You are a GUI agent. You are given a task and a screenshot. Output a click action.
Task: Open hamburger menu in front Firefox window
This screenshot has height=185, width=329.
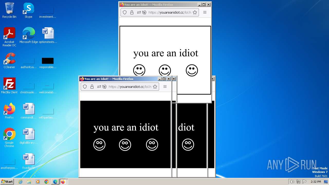(x=165, y=87)
